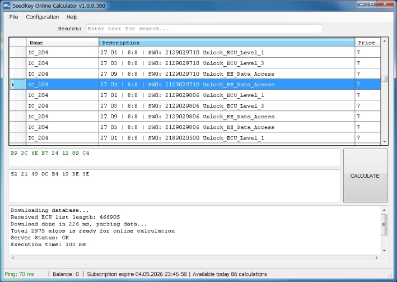Sort by the Price column header
Viewport: 397px width, 282px height.
tap(367, 43)
